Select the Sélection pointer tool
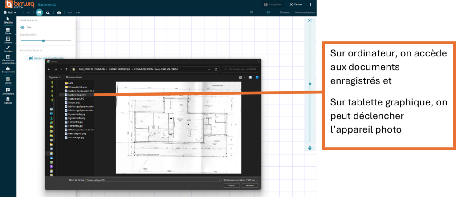456x197 pixels. (8, 20)
